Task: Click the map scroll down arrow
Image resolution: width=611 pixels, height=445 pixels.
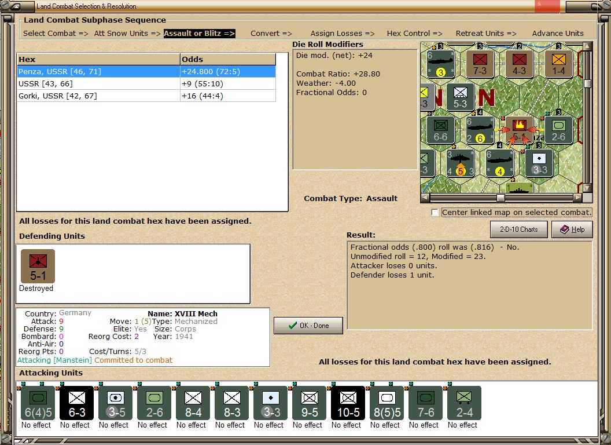Action: click(588, 188)
